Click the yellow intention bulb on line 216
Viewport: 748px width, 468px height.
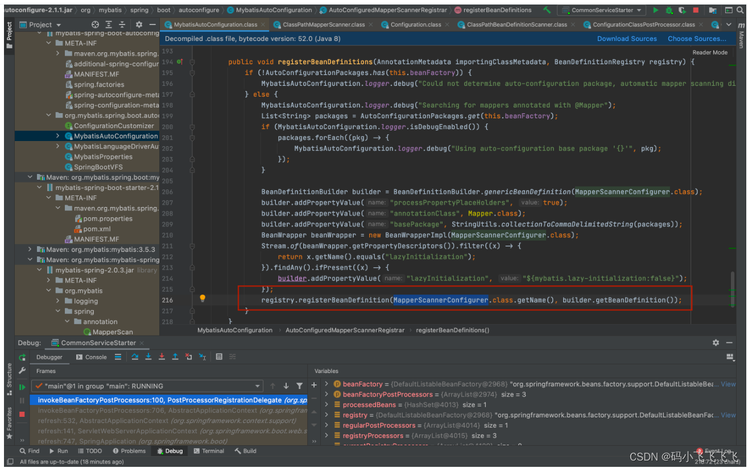tap(202, 298)
